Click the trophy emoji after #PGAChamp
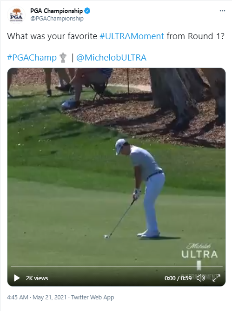The image size is (232, 311). pyautogui.click(x=63, y=58)
